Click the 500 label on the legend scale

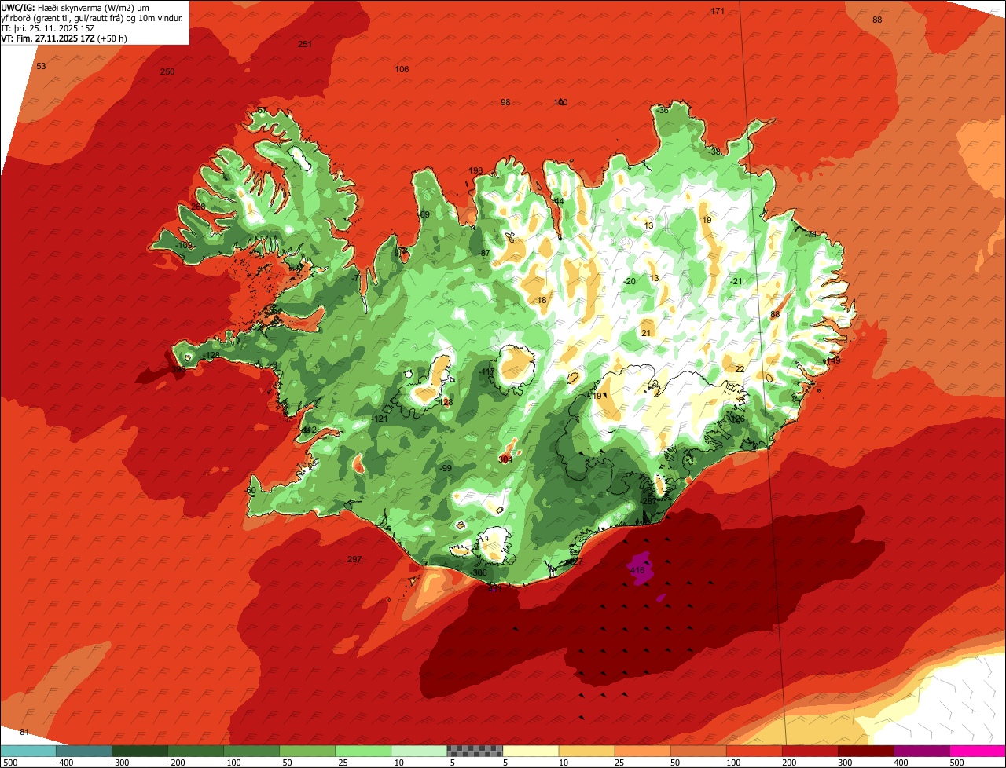(x=956, y=763)
